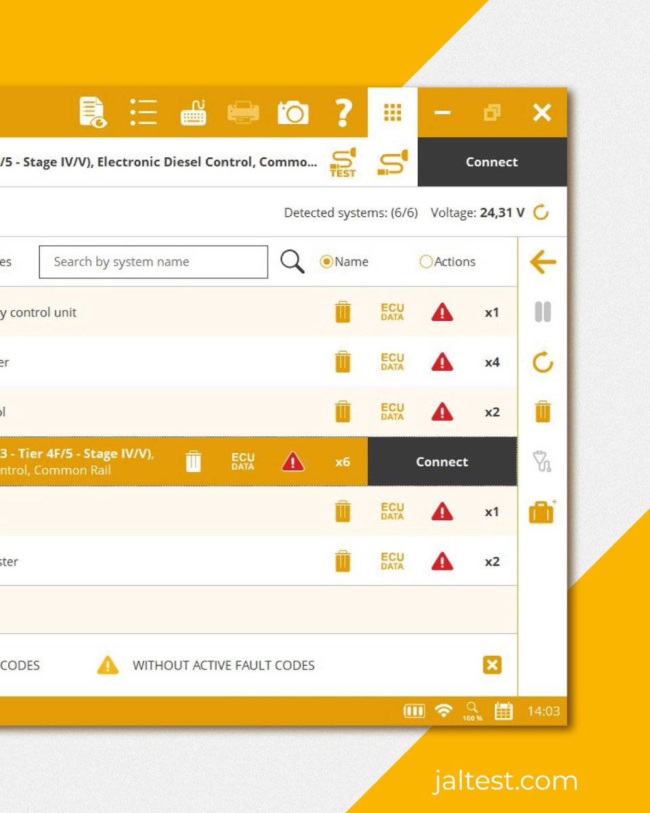Click the Detected systems (6/6) text
650x813 pixels.
tap(351, 213)
